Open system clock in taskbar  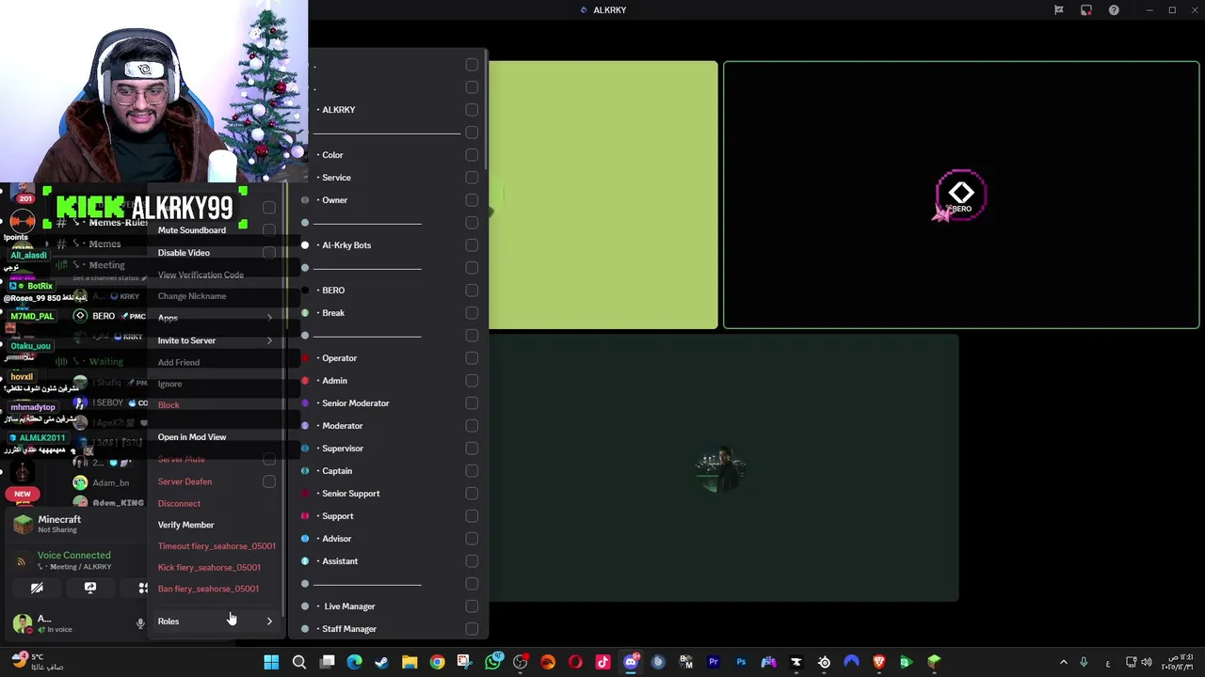point(1177,662)
